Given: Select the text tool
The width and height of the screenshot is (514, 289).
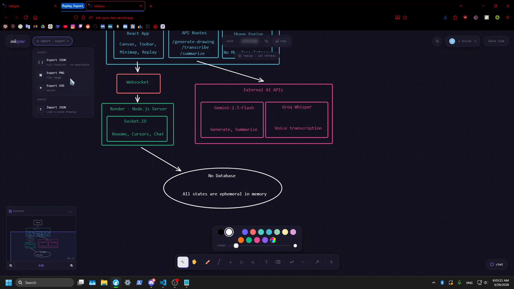Looking at the screenshot, I should tap(266, 262).
